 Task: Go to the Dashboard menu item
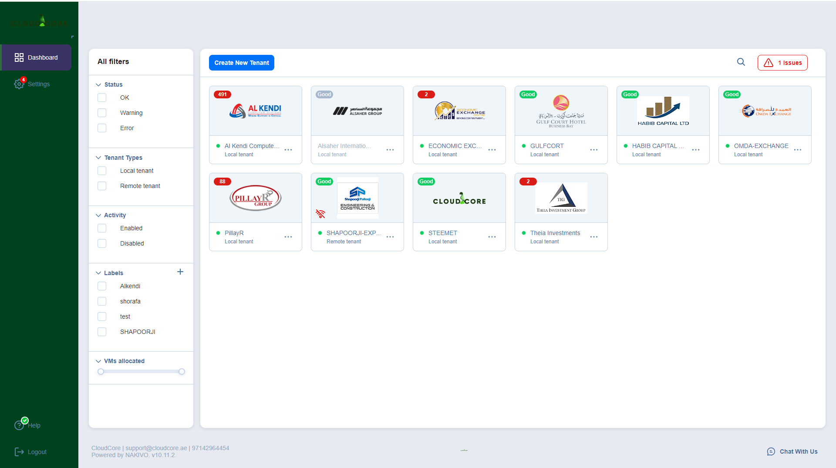[37, 57]
